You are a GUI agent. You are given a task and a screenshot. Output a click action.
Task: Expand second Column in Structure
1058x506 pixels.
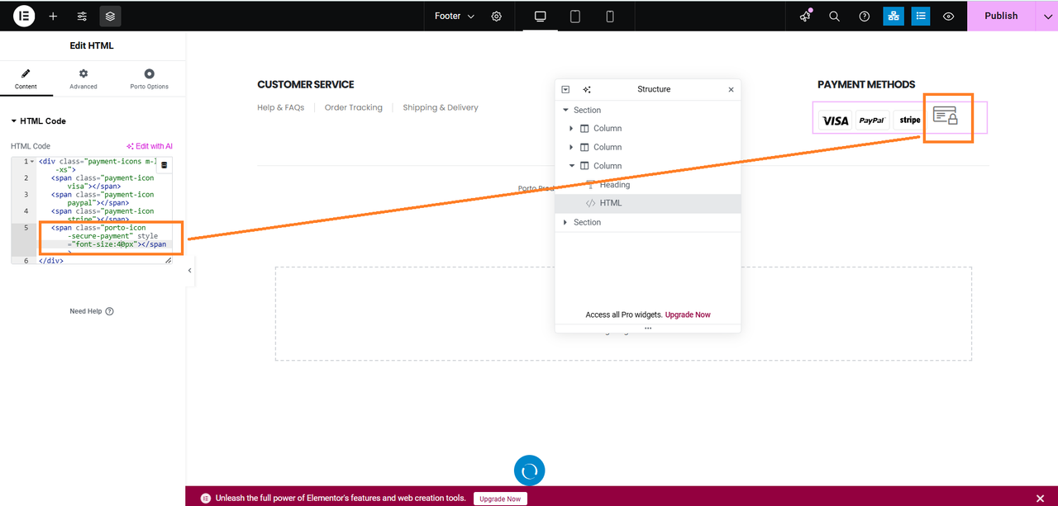(571, 147)
